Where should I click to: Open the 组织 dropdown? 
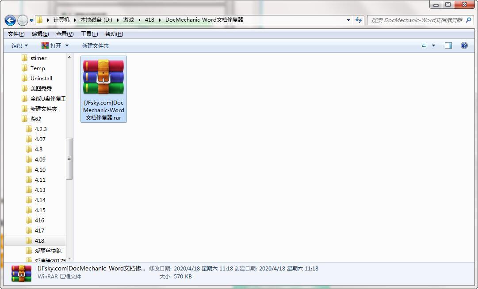[19, 45]
